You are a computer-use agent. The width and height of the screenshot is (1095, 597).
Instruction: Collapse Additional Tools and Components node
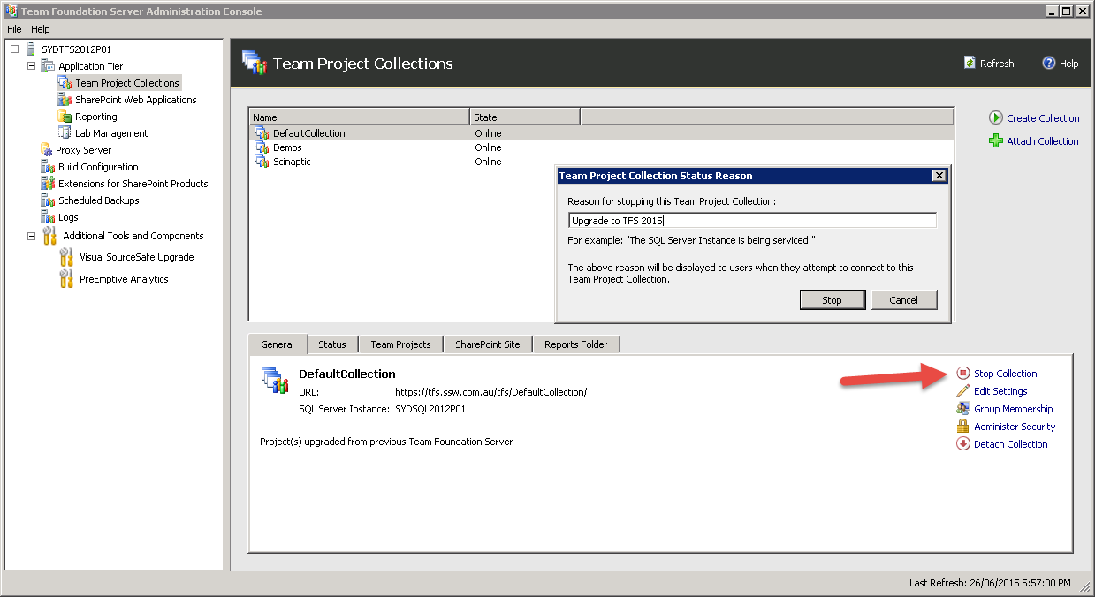32,236
